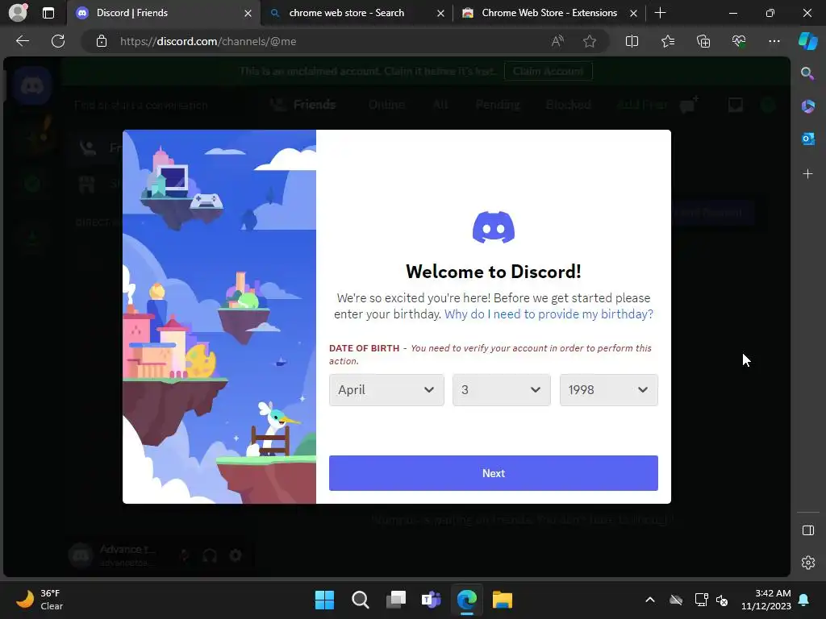Viewport: 826px width, 619px height.
Task: Click the address bar URL
Action: tap(207, 41)
